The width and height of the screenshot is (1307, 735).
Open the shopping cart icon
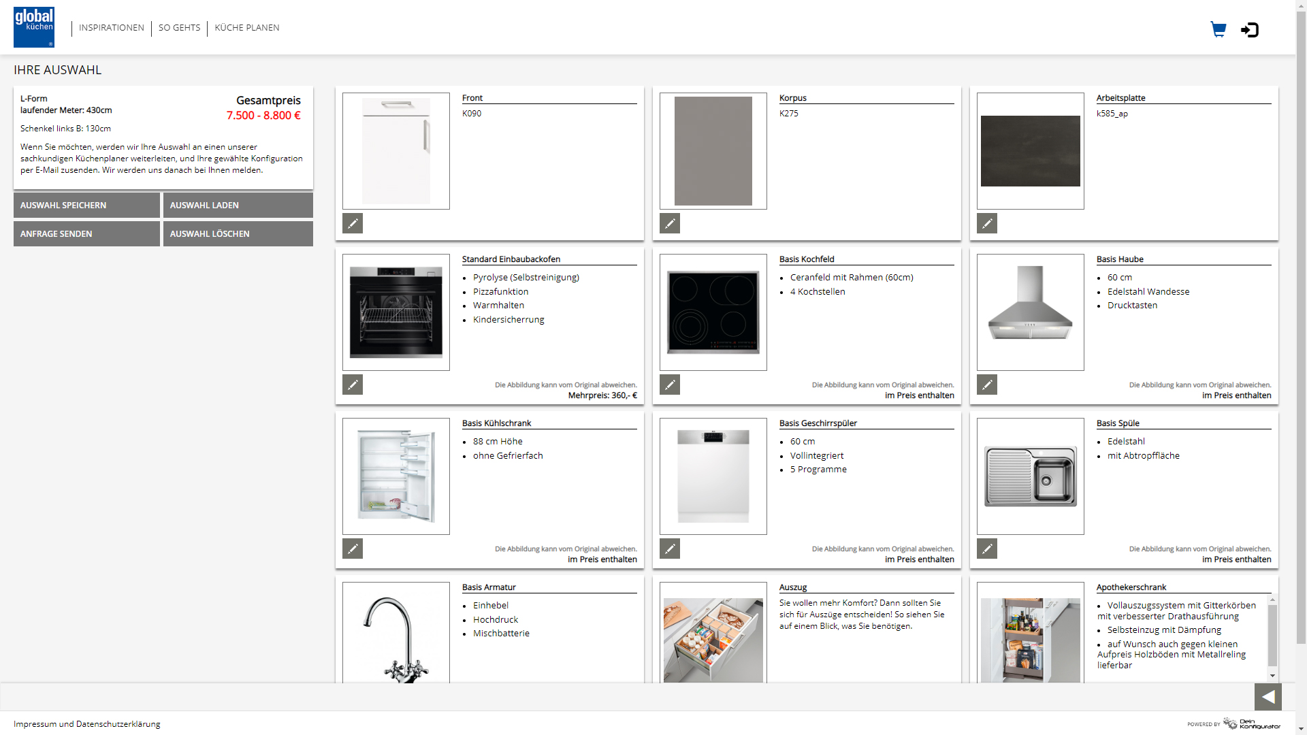[x=1218, y=29]
